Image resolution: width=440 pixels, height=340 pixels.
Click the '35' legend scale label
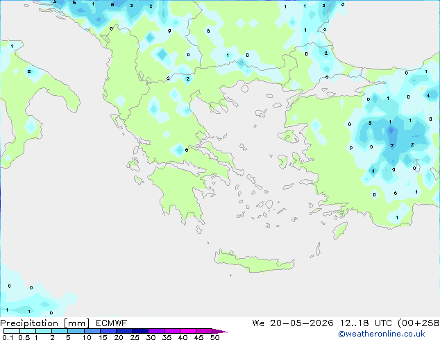(x=167, y=337)
